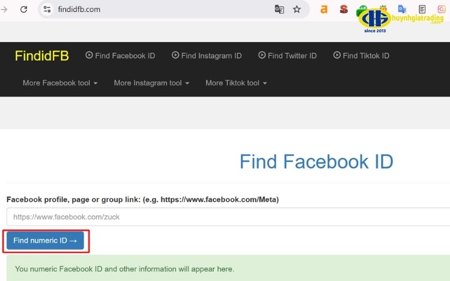Open the Find Tiktok ID page
Image resolution: width=450 pixels, height=281 pixels.
(361, 56)
